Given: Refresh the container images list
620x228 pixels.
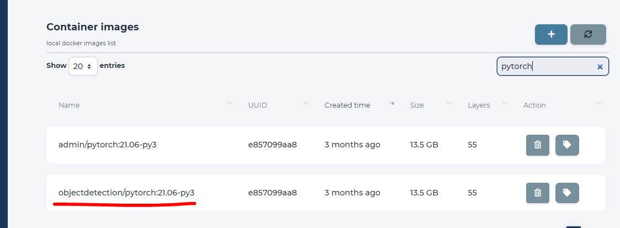Looking at the screenshot, I should (x=588, y=34).
